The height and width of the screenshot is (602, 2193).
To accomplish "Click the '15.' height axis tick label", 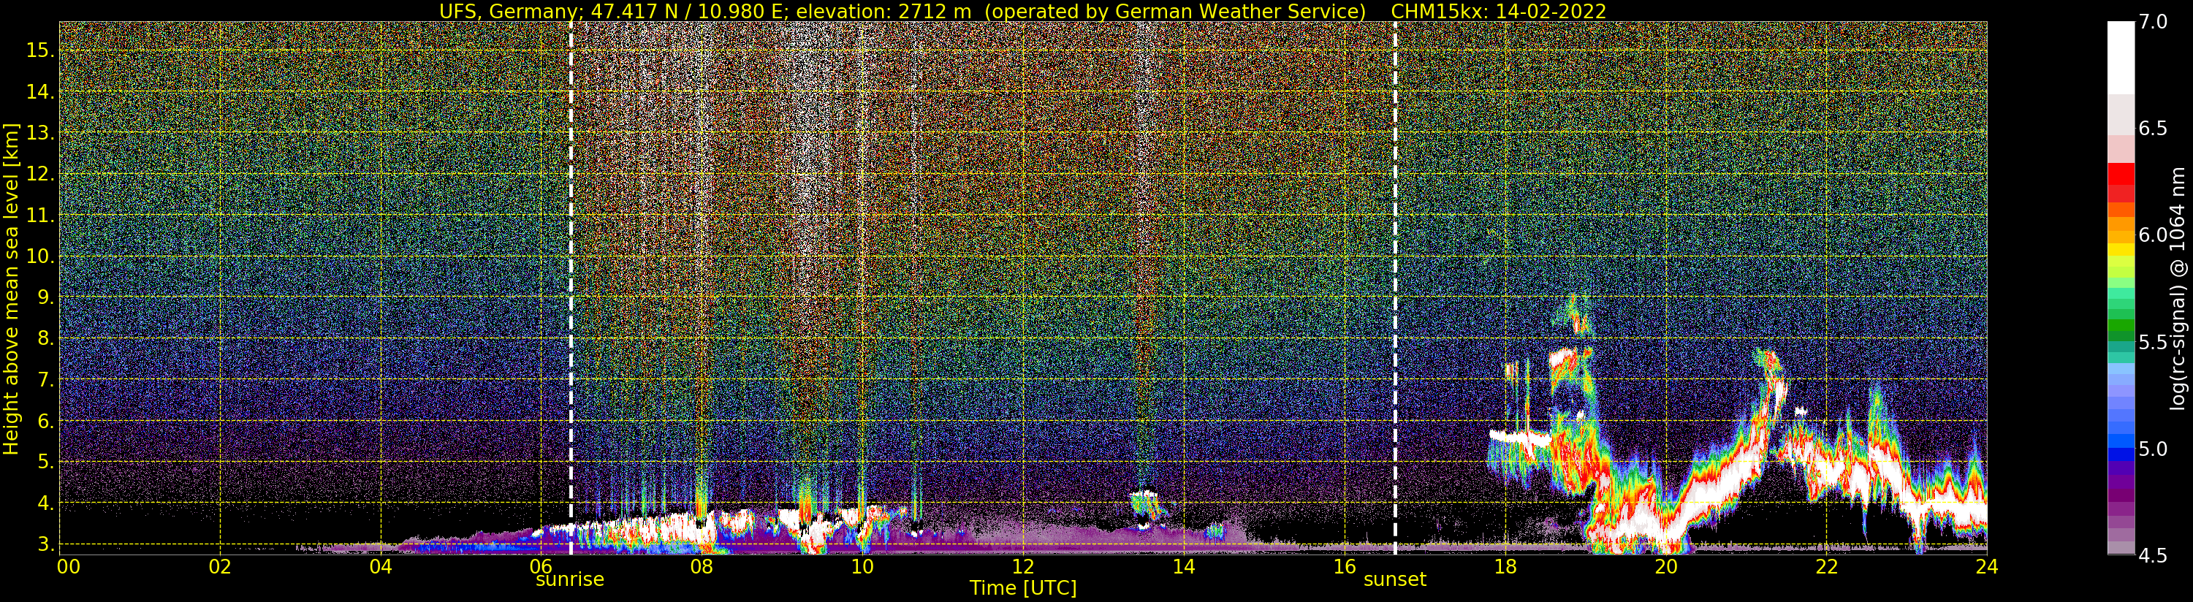I will 40,50.
